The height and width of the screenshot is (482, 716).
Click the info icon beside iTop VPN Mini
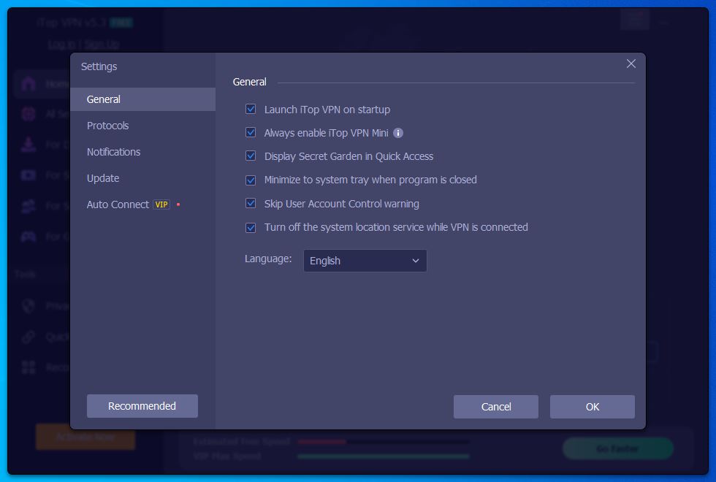click(x=397, y=133)
